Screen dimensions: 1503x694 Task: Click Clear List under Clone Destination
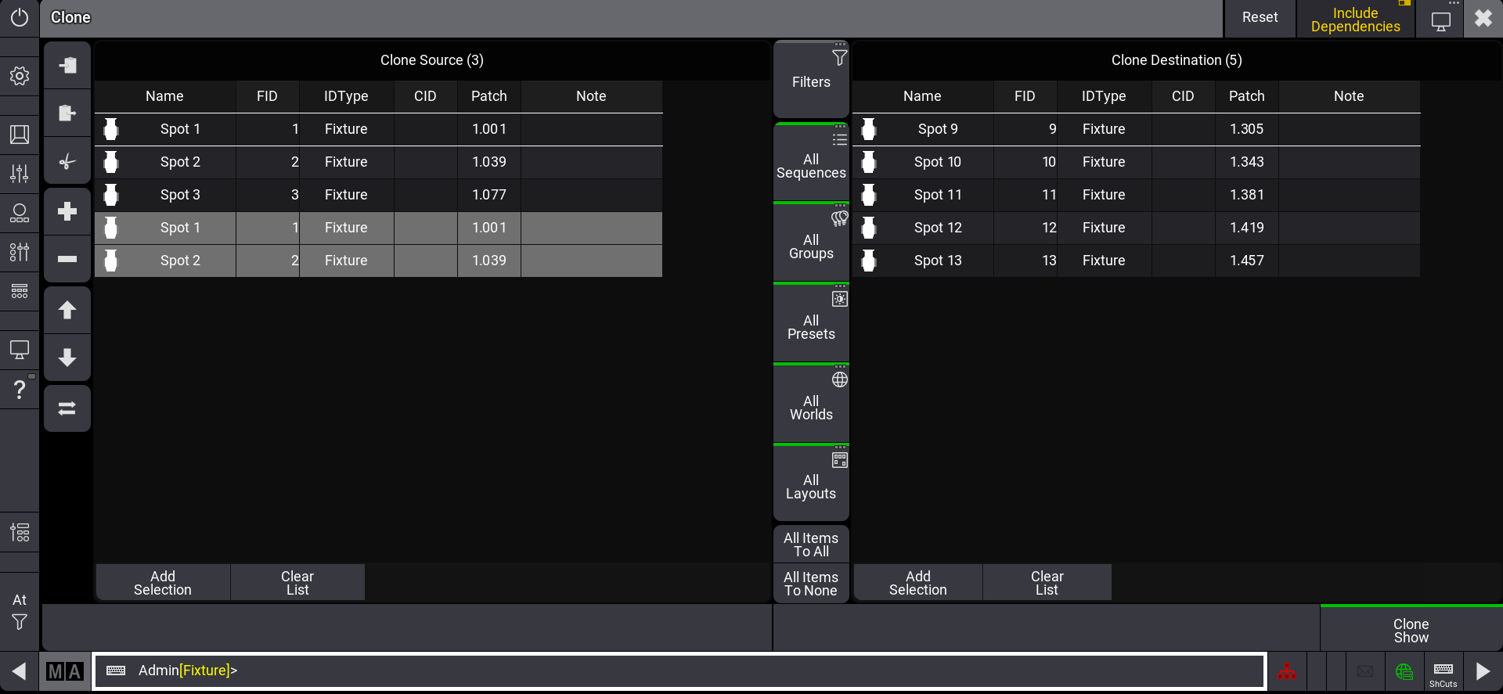click(x=1047, y=583)
